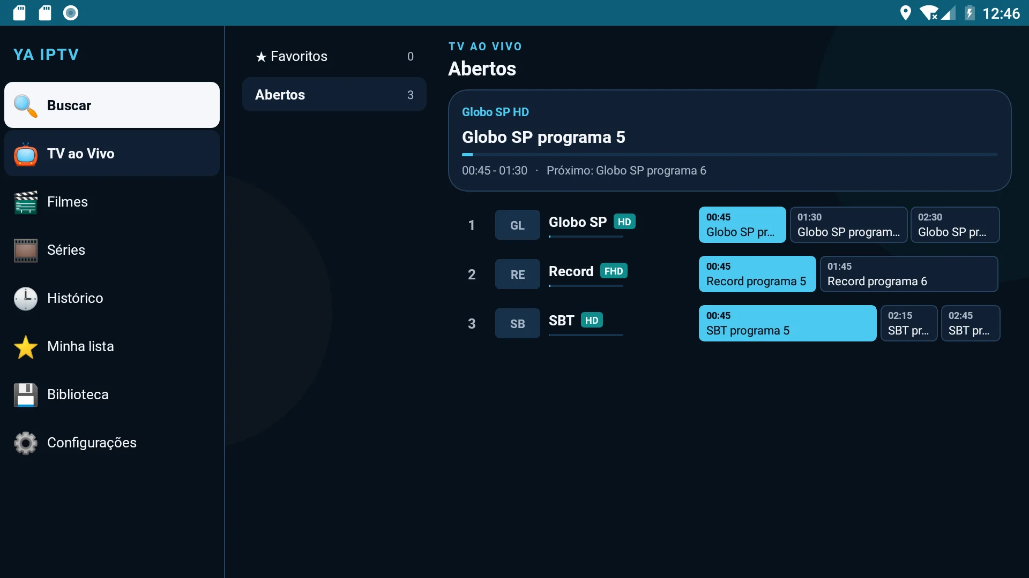
Task: Select Record programa 5 at 00:45
Action: pos(757,274)
